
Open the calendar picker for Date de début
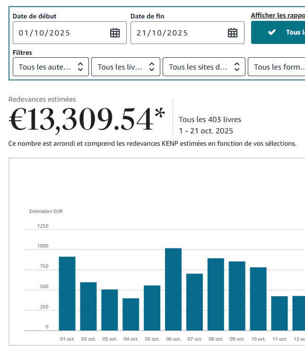pos(115,33)
